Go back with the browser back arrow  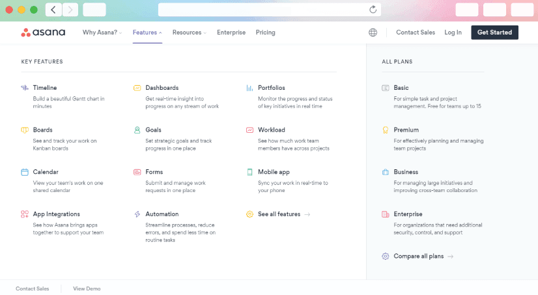coord(53,10)
